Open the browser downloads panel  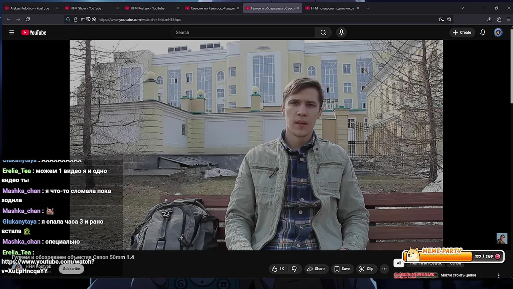[489, 19]
